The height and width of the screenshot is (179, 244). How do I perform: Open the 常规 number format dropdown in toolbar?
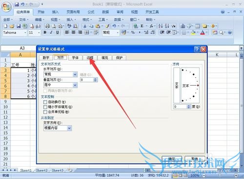coord(118,33)
